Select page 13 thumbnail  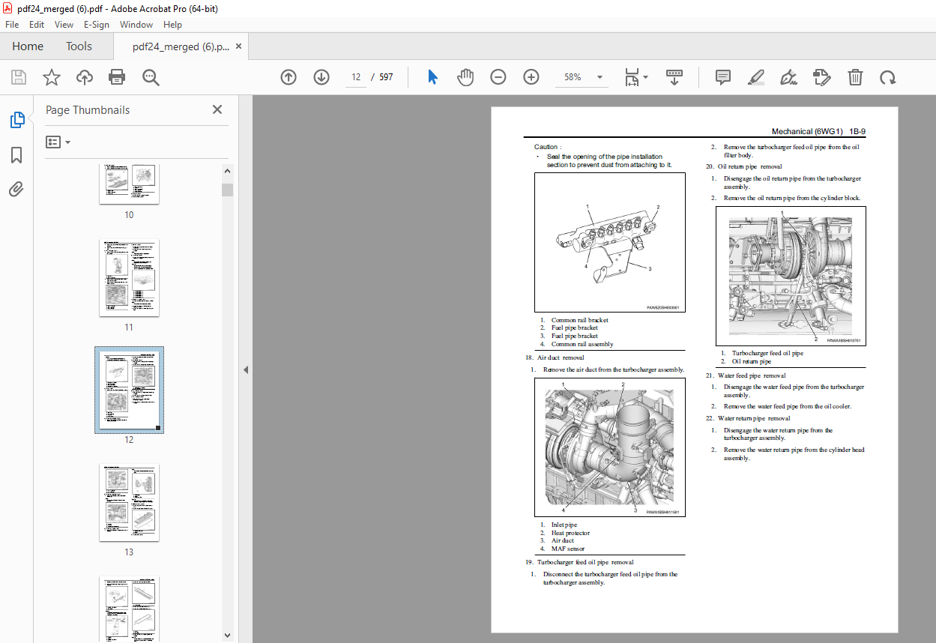[x=129, y=502]
